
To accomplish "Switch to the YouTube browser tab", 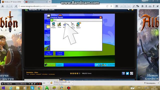I will (35, 2).
